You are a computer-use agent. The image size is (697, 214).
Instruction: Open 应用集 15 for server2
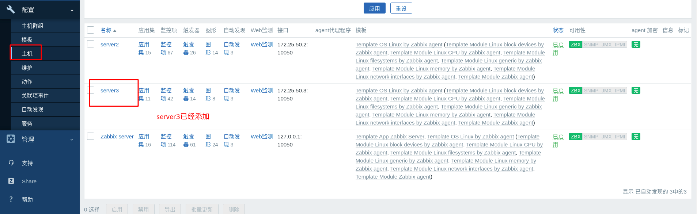144,49
